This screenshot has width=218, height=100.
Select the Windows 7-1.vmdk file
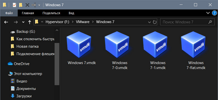coord(158,50)
